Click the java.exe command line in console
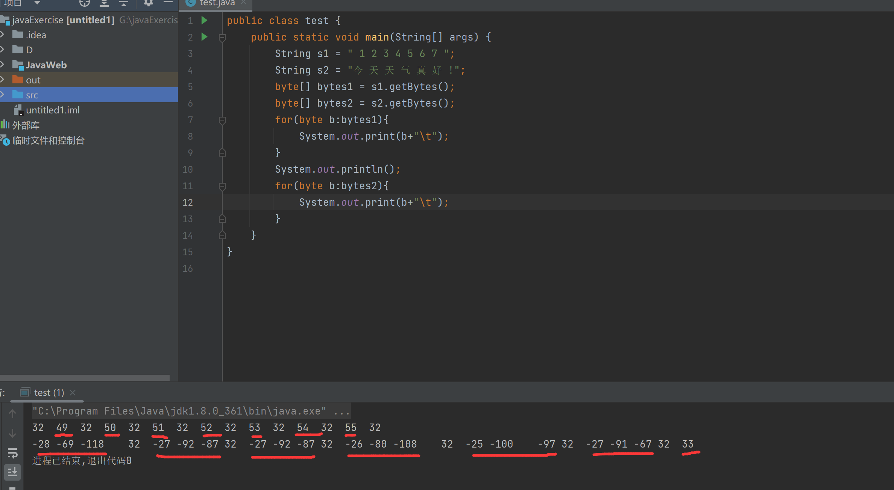 tap(191, 411)
